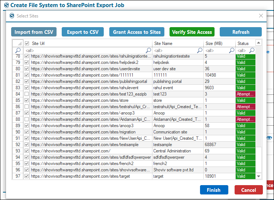Uncheck the sites/target checkbox
The width and height of the screenshot is (274, 200).
pyautogui.click(x=26, y=176)
